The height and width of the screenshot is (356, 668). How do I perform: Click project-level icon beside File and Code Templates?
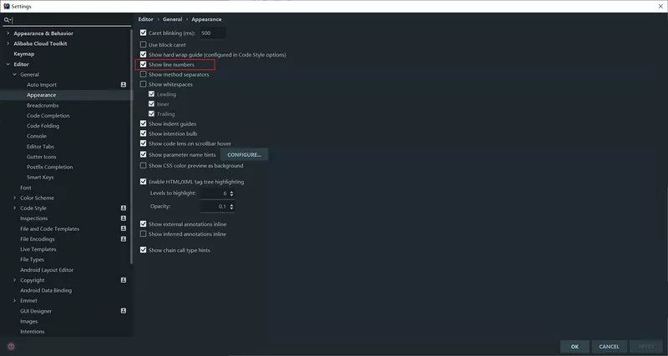(124, 228)
